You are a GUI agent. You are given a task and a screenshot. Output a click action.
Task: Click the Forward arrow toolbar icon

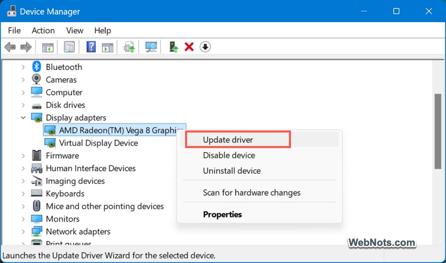26,47
